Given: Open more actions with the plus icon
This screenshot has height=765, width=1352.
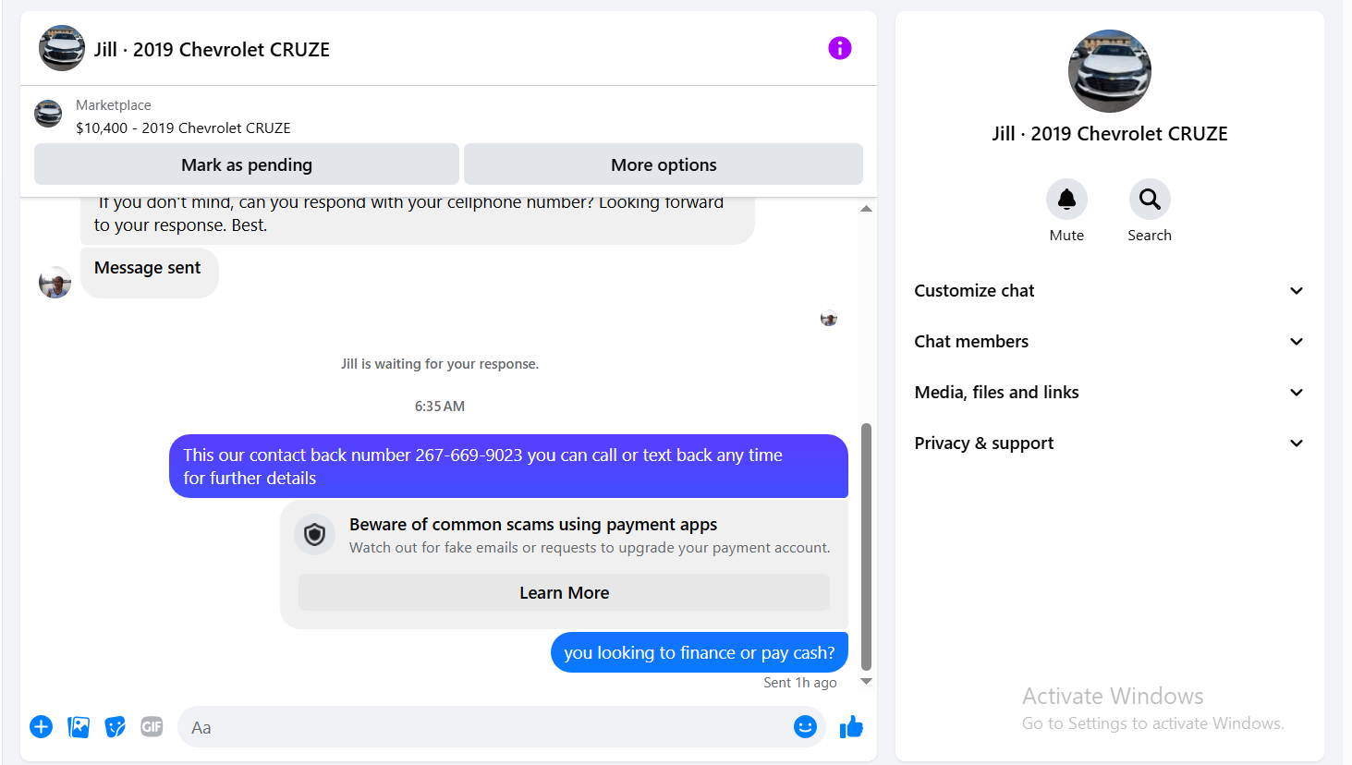Looking at the screenshot, I should point(41,727).
